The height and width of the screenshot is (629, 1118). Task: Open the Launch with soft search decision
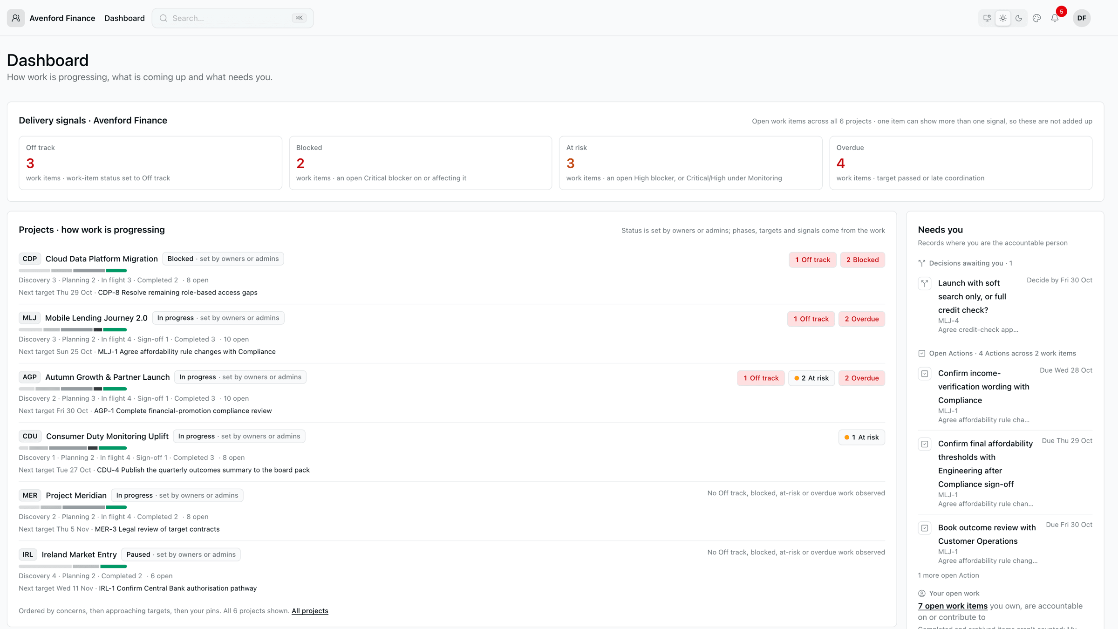click(x=972, y=297)
